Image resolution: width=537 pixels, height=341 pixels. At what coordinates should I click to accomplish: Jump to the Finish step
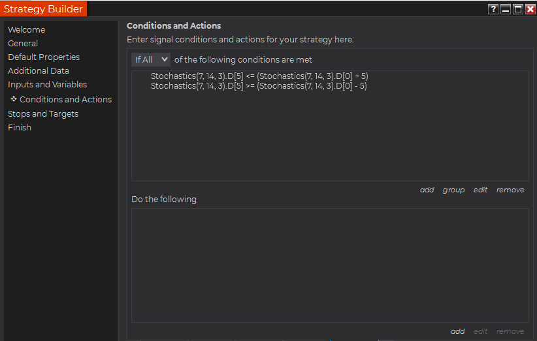click(20, 127)
